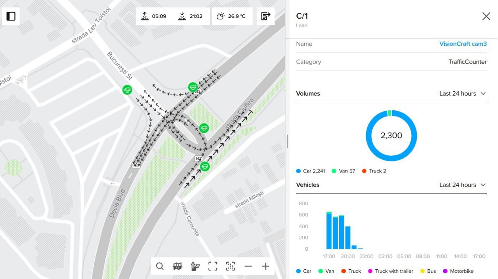The height and width of the screenshot is (279, 498).
Task: Click the blue Car color dot in the legend
Action: coord(298,171)
